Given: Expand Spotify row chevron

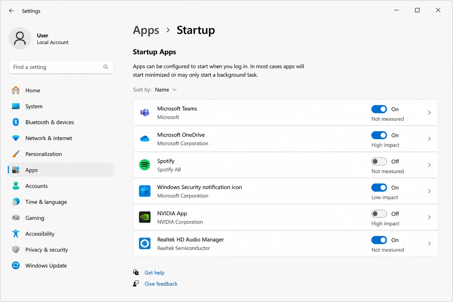Looking at the screenshot, I should tap(429, 165).
